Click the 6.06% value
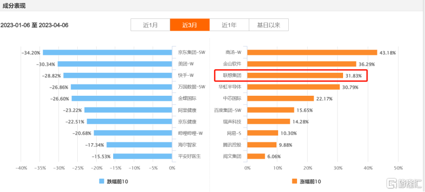 [274, 157]
